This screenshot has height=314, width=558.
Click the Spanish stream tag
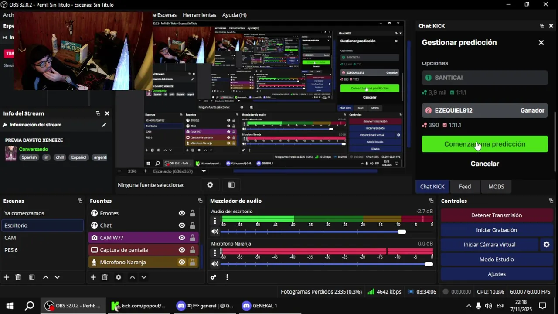click(x=29, y=157)
